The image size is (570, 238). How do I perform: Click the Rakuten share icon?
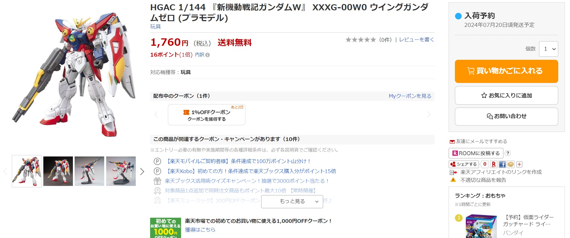click(x=494, y=164)
